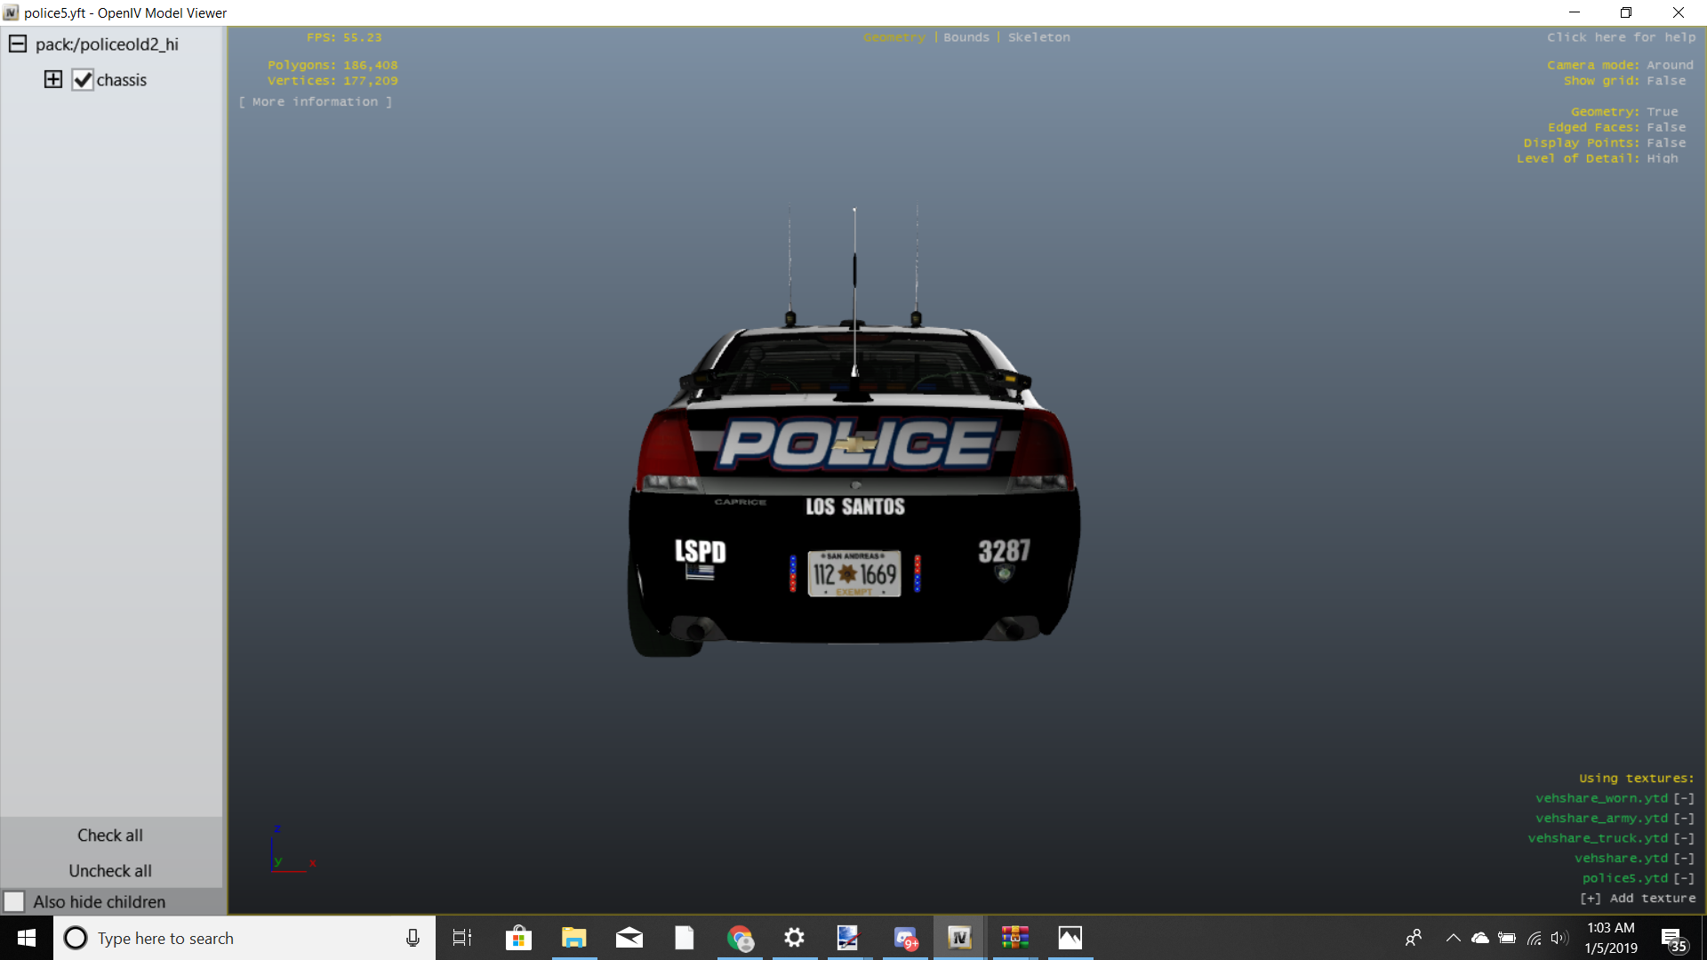Remove vehshare_worn.ytd texture with [-]
This screenshot has height=960, width=1707.
pos(1684,798)
